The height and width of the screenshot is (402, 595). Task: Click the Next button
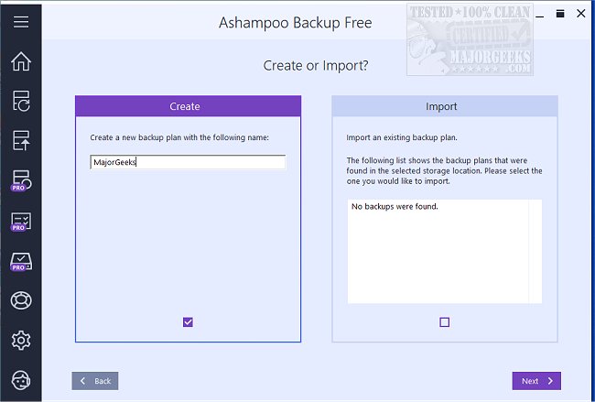(536, 381)
